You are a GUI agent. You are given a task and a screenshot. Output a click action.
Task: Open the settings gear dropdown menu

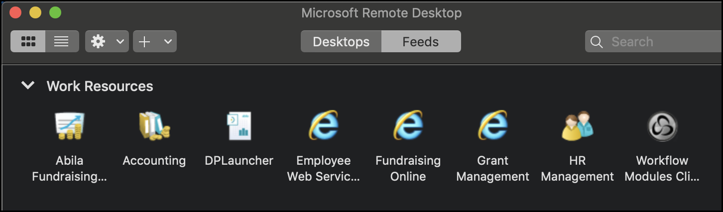[120, 42]
